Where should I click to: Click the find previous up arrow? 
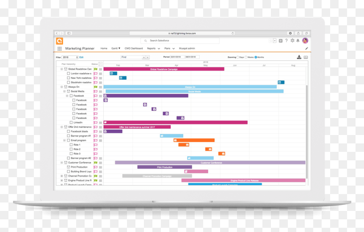coord(144,57)
